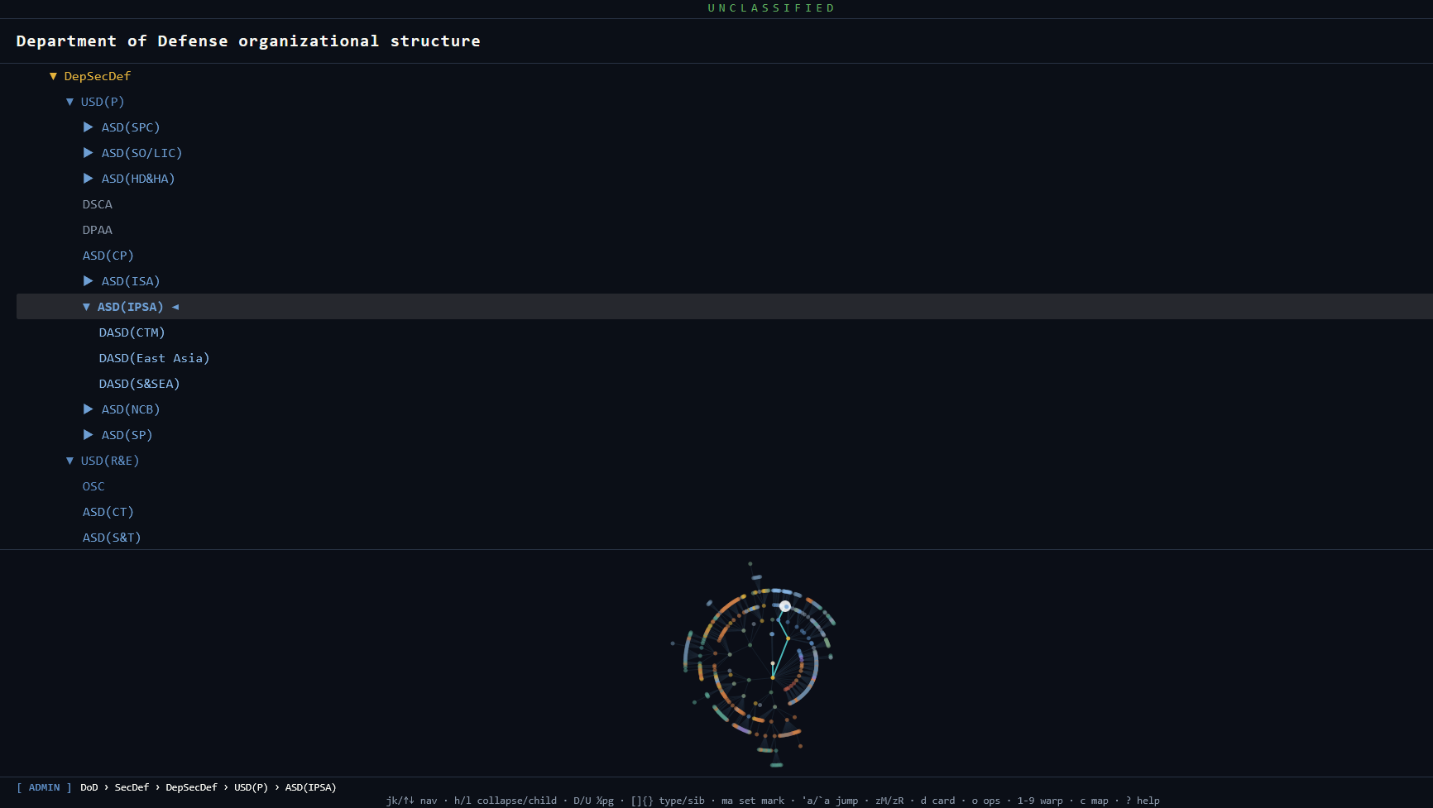Select the DASD(CTM) row

pos(725,332)
